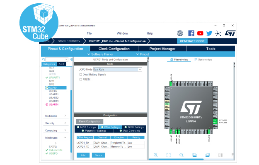Rotate the chip counter-clockwise
The width and height of the screenshot is (259, 165).
point(208,155)
